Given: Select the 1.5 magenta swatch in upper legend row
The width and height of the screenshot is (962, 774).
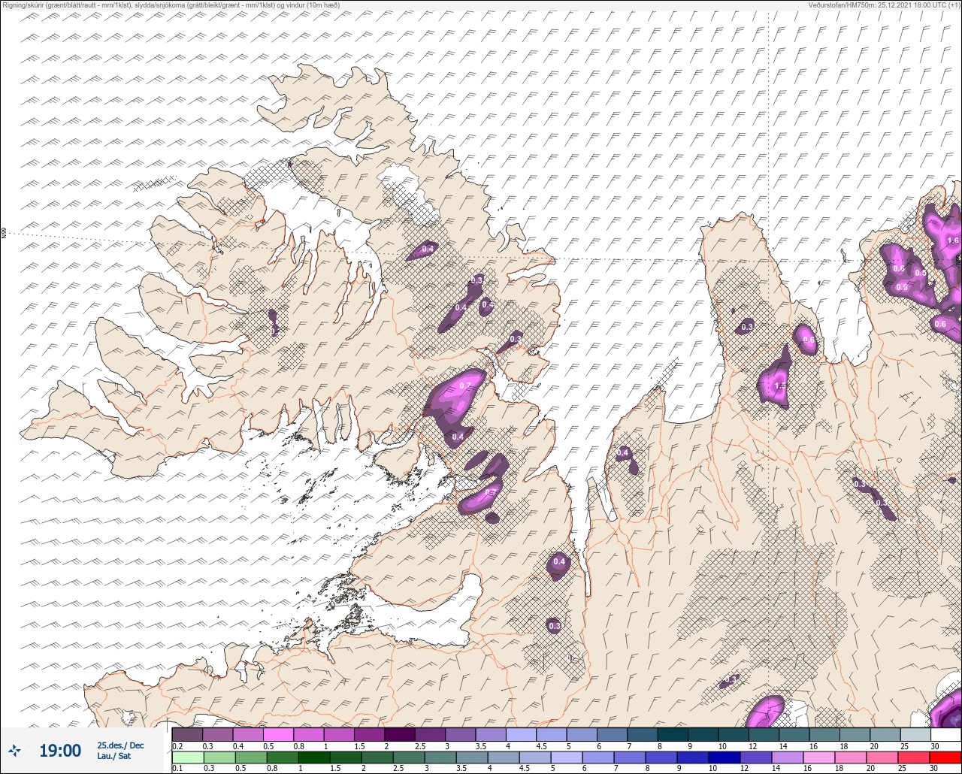Looking at the screenshot, I should click(x=369, y=734).
